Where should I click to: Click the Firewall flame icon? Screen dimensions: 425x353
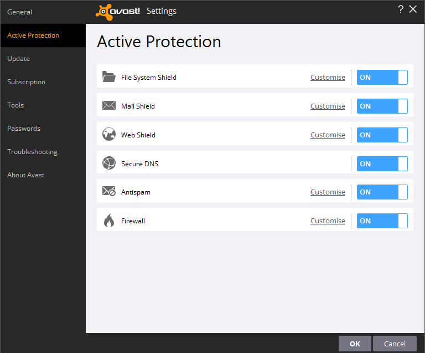[x=108, y=221]
